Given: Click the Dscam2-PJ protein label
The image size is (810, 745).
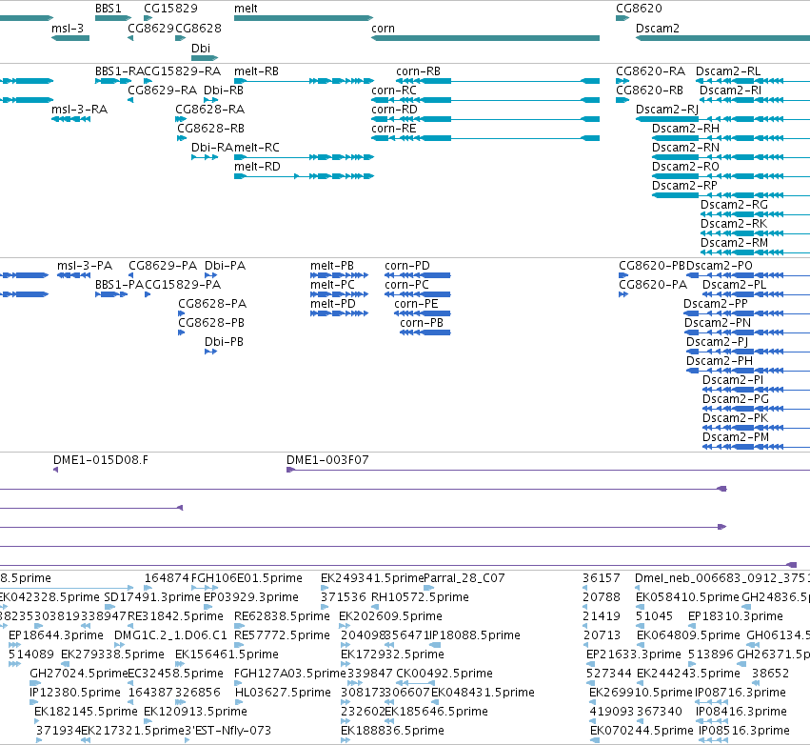Looking at the screenshot, I should [717, 342].
